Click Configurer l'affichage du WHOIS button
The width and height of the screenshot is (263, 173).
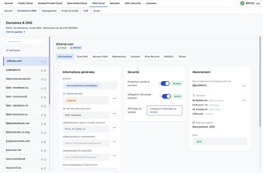[x=164, y=110]
